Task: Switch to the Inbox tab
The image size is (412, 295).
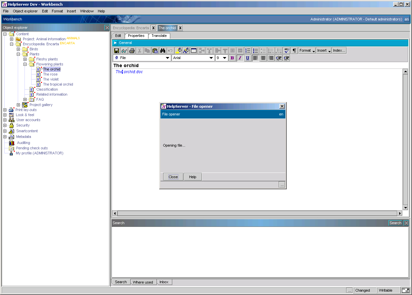Action: 164,282
